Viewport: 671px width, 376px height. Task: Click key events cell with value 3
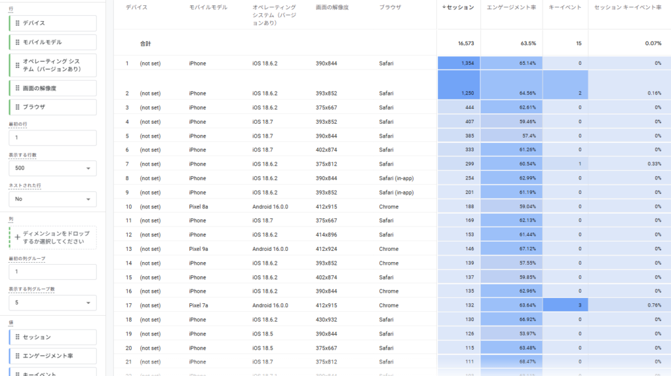[566, 305]
